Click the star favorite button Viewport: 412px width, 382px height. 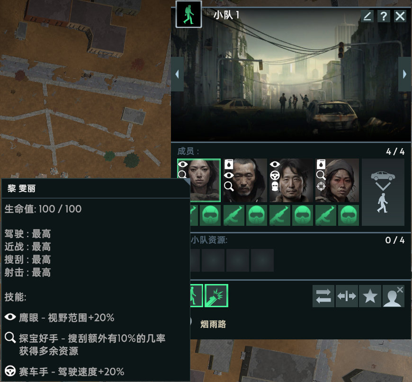point(370,296)
